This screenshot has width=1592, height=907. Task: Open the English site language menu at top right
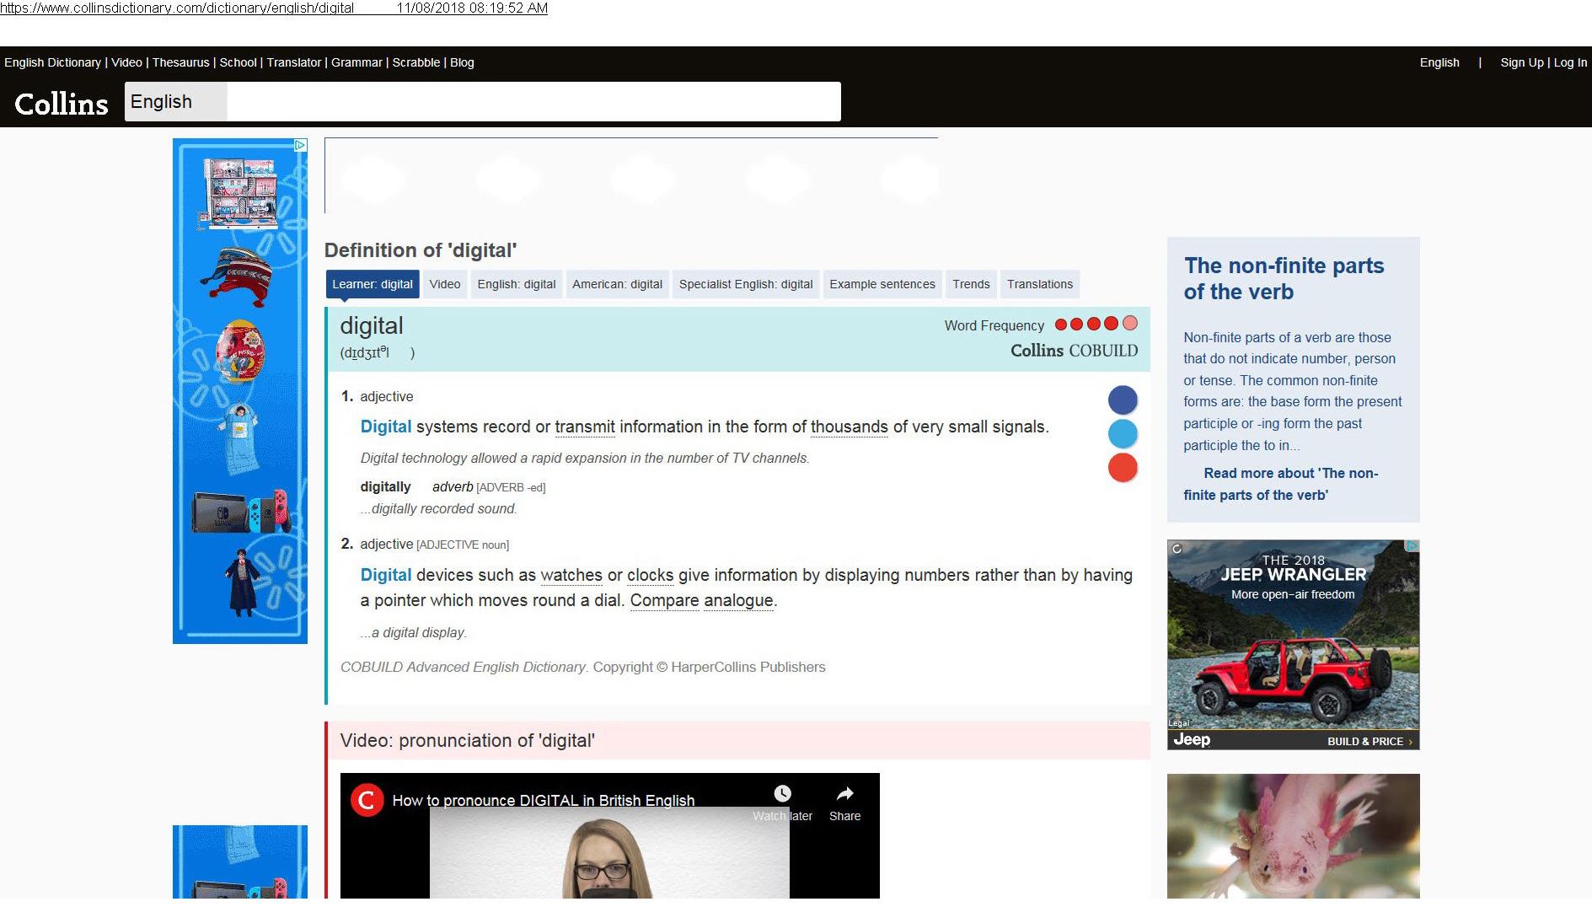1439,62
